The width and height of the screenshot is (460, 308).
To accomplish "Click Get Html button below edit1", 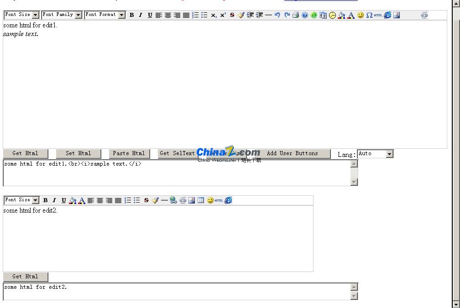I will tap(26, 153).
